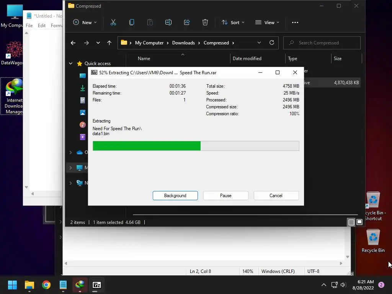Open the DataWagon desktop shortcut
392x294 pixels.
pyautogui.click(x=13, y=53)
